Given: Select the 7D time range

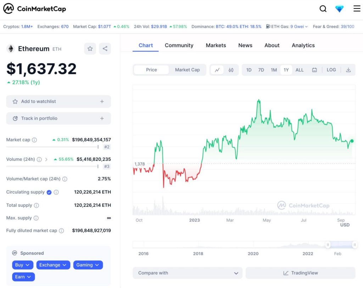Looking at the screenshot, I should [261, 70].
